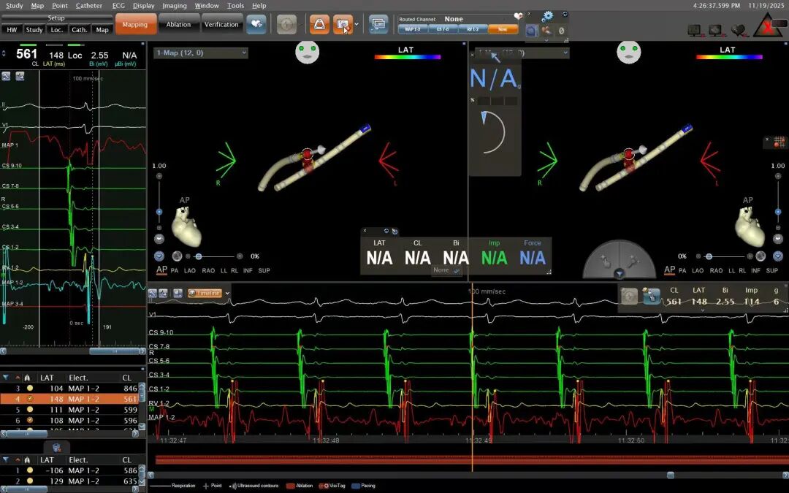Screen dimensions: 789x493
Task: Select the LAO view in left map
Action: [x=190, y=270]
